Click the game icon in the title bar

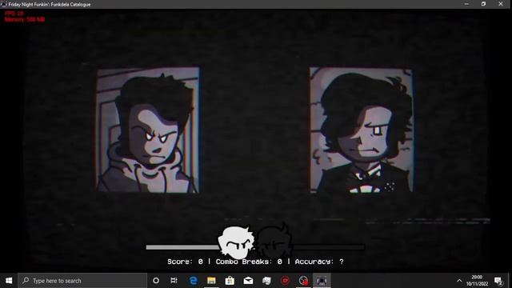[3, 4]
